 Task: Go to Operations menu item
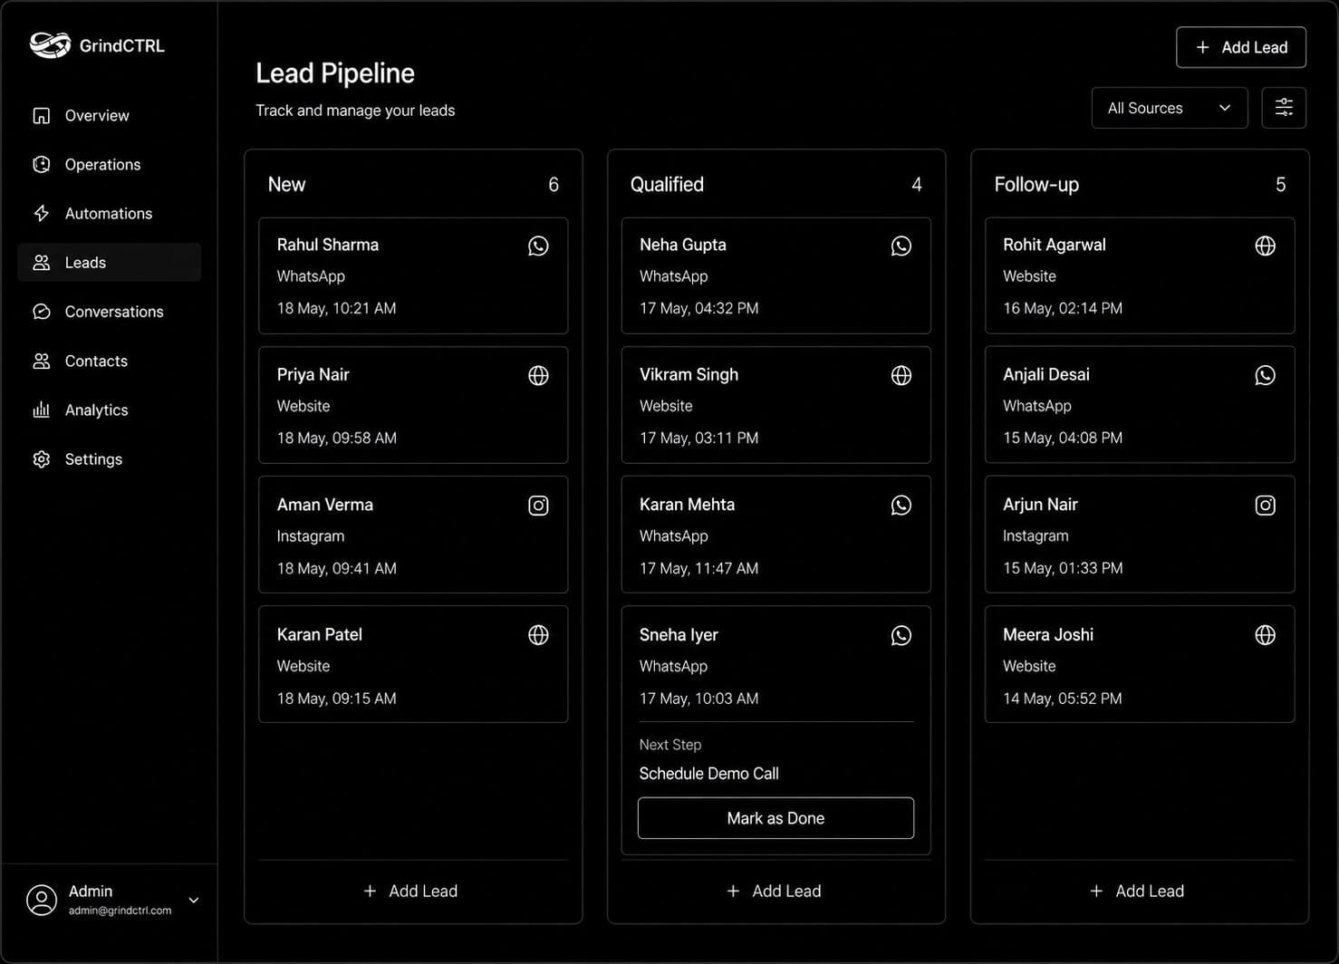tap(109, 165)
